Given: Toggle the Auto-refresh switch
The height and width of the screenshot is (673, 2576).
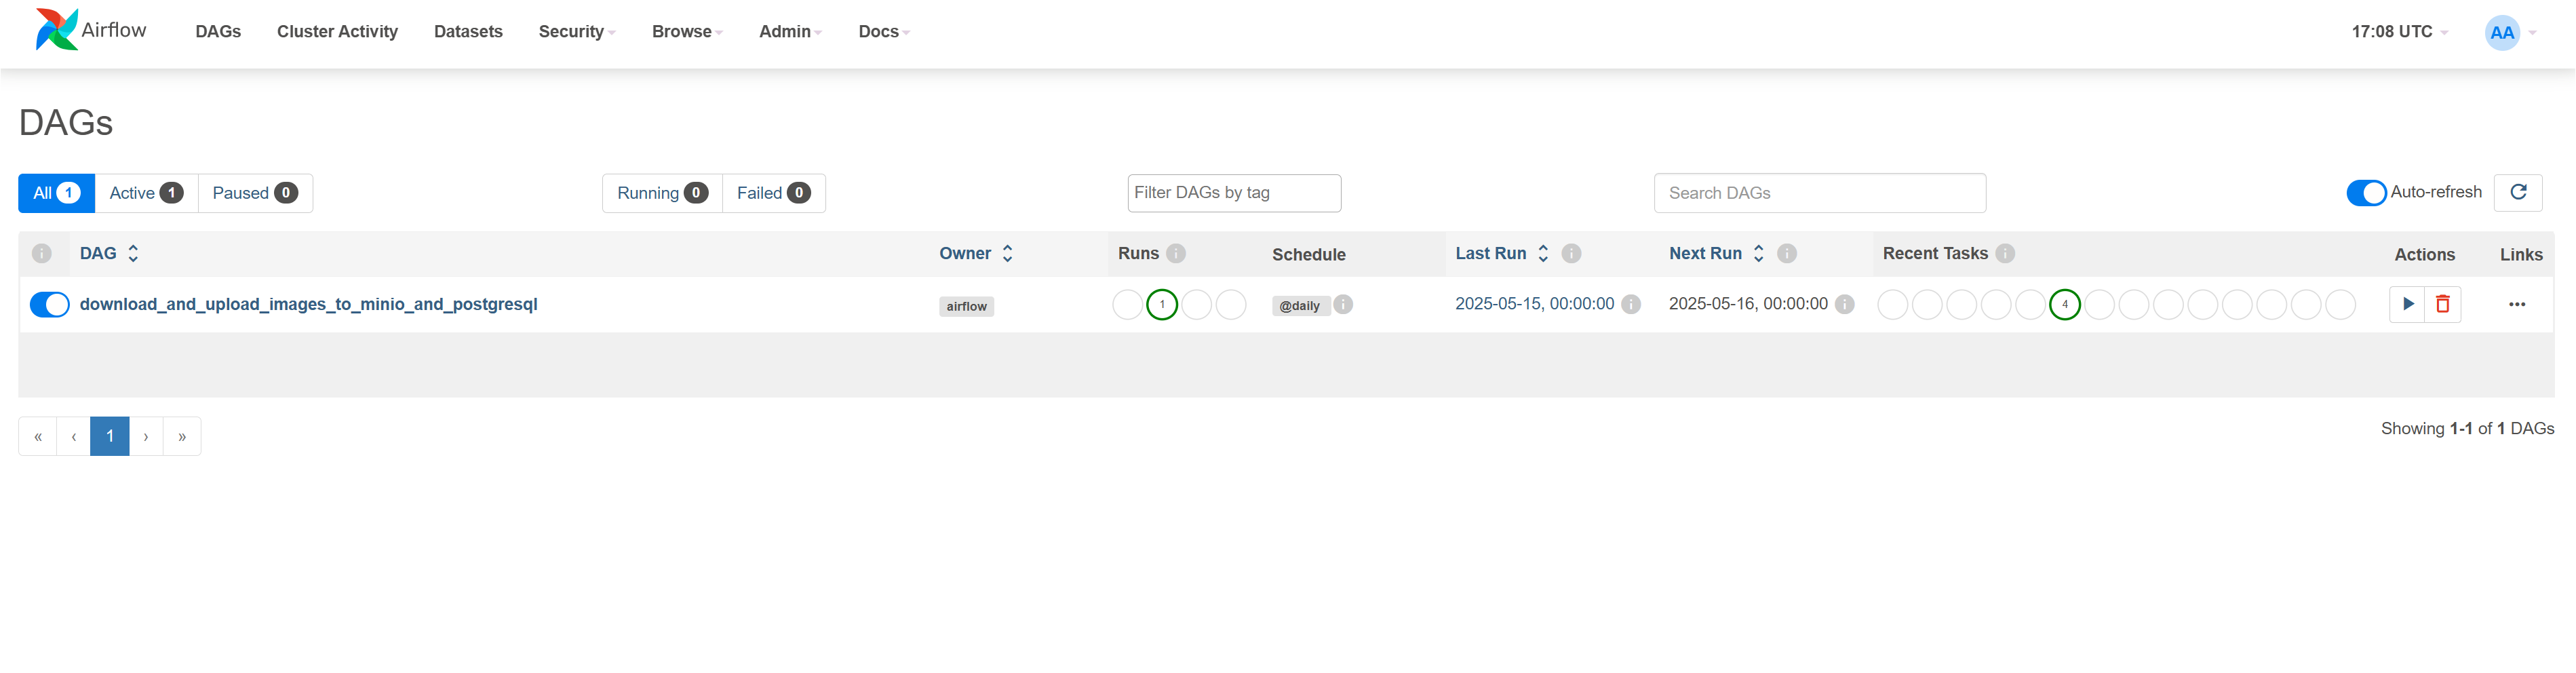Looking at the screenshot, I should (x=2366, y=193).
